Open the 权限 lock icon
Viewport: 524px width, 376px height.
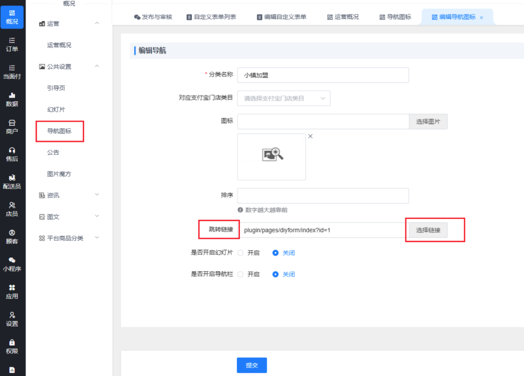(12, 346)
